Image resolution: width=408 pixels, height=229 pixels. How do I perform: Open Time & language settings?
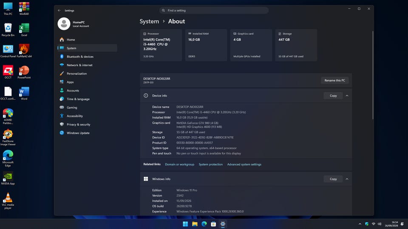tap(87, 99)
